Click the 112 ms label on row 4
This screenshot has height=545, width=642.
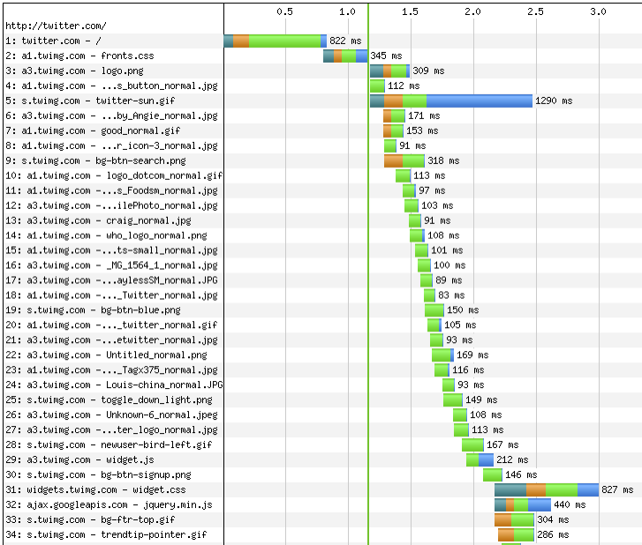coord(404,86)
